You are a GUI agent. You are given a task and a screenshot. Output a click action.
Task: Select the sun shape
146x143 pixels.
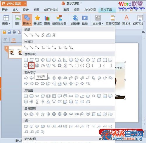pyautogui.click(x=60, y=66)
